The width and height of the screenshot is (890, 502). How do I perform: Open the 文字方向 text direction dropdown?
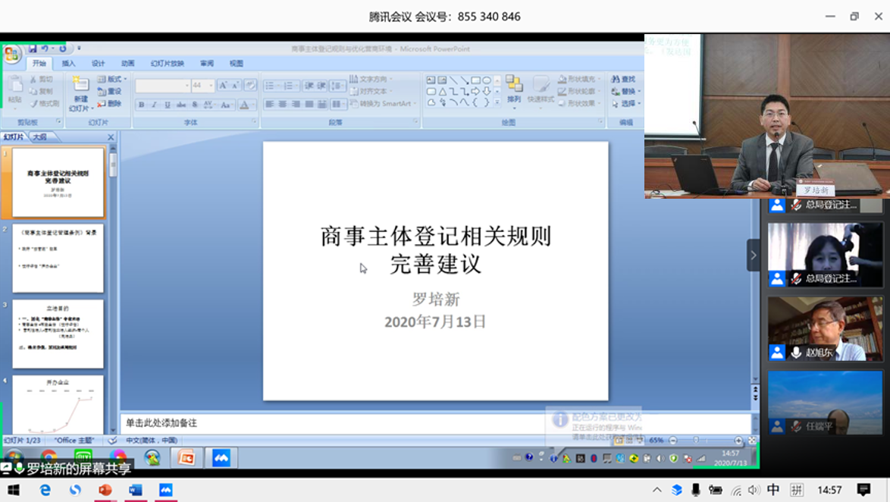(x=371, y=79)
